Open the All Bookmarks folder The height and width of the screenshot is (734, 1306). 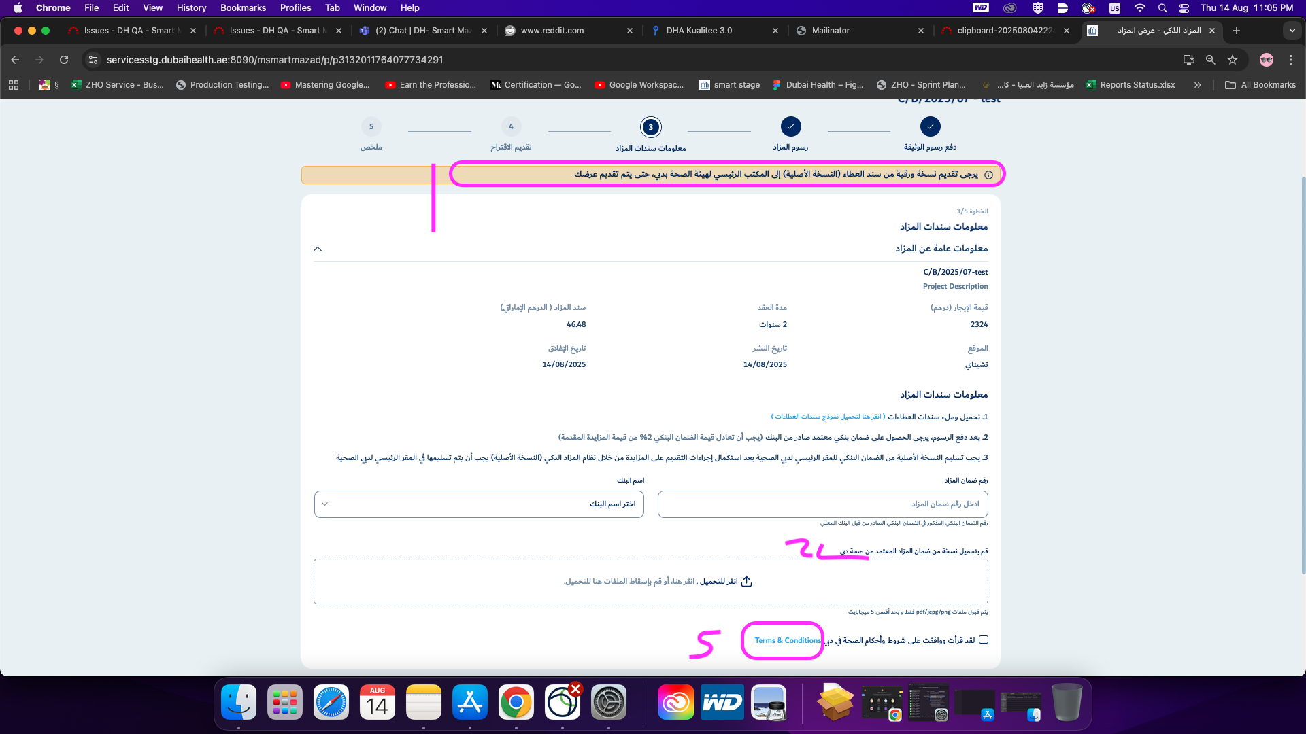[1260, 85]
